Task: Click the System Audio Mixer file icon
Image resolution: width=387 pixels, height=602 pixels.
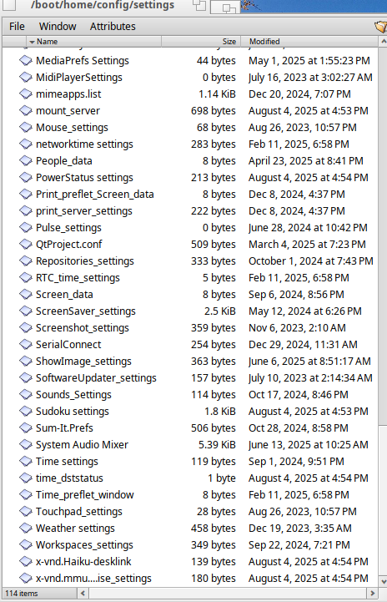Action: pyautogui.click(x=26, y=444)
